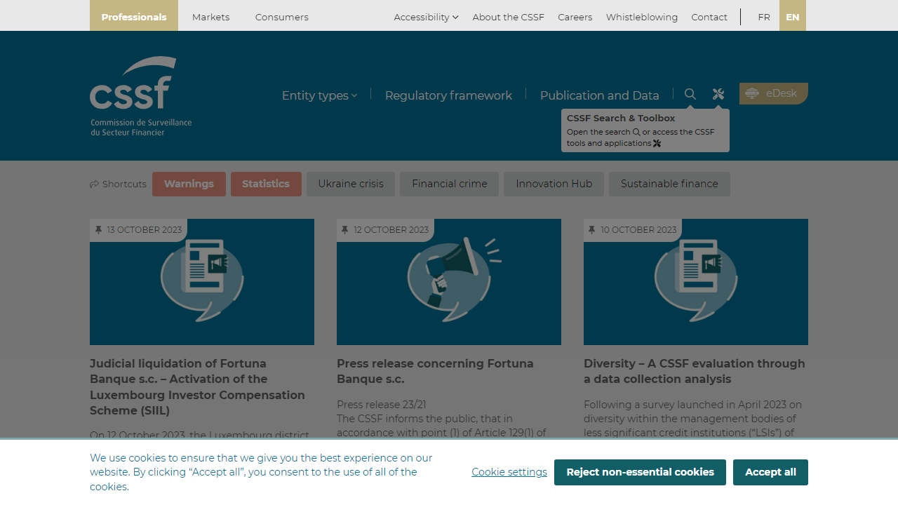The width and height of the screenshot is (898, 505).
Task: Open the search magnifier icon
Action: (690, 94)
